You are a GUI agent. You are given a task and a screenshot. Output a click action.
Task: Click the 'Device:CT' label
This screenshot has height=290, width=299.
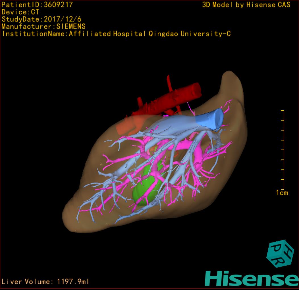pos(20,12)
